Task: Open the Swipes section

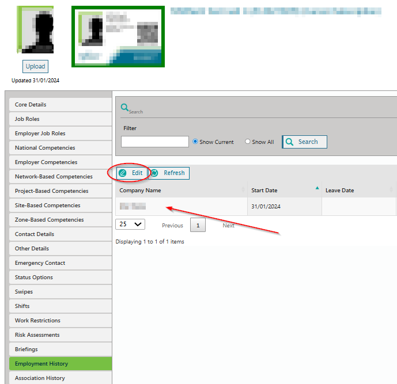Action: click(x=61, y=292)
